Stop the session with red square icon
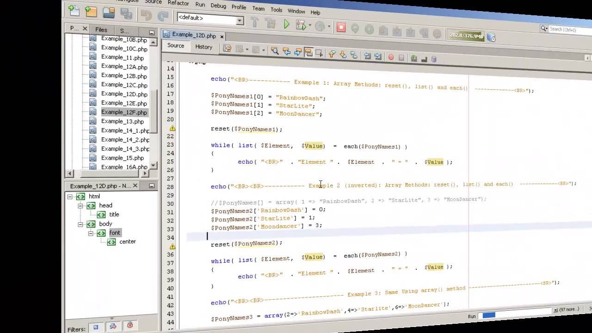 (341, 27)
